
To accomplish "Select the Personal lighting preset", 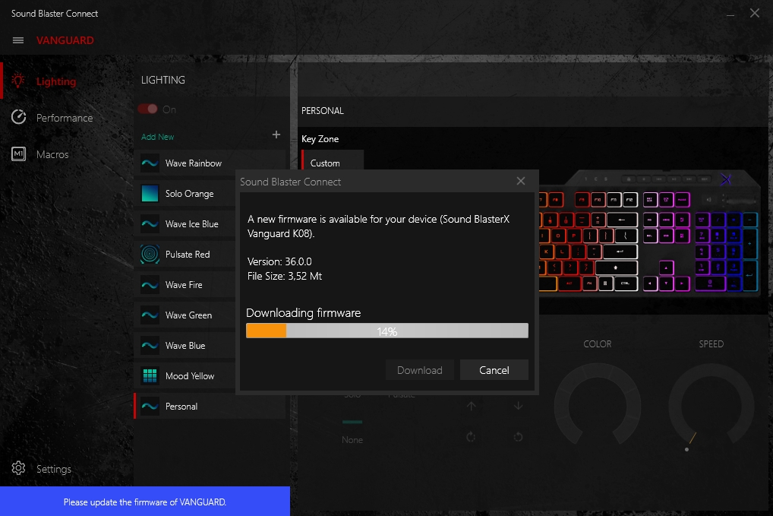I will pos(210,407).
